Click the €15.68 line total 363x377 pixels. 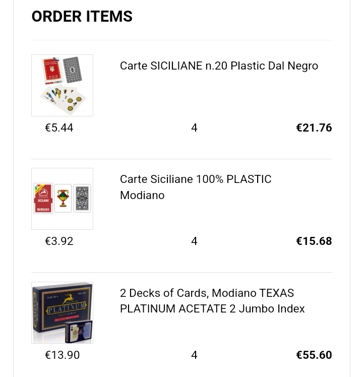[x=314, y=241]
